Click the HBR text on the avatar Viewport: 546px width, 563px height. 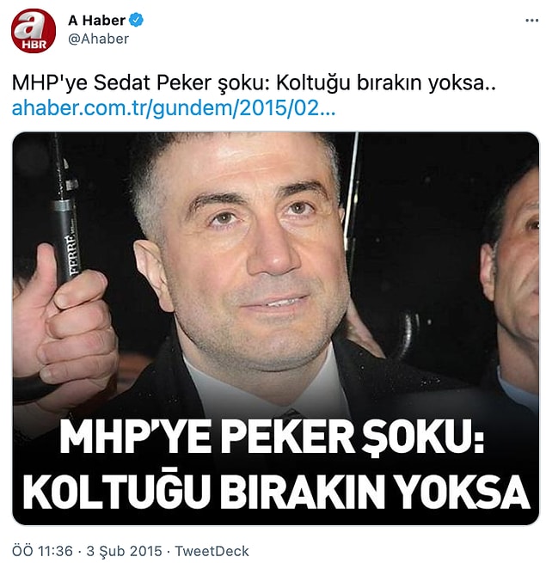tap(34, 45)
